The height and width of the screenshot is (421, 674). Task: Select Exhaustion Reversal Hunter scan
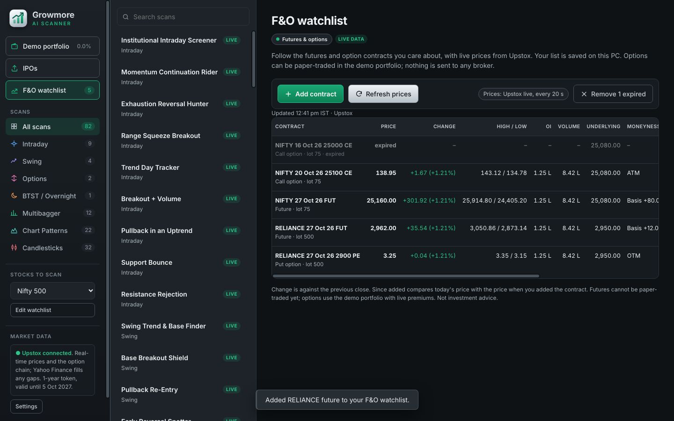[x=181, y=109]
